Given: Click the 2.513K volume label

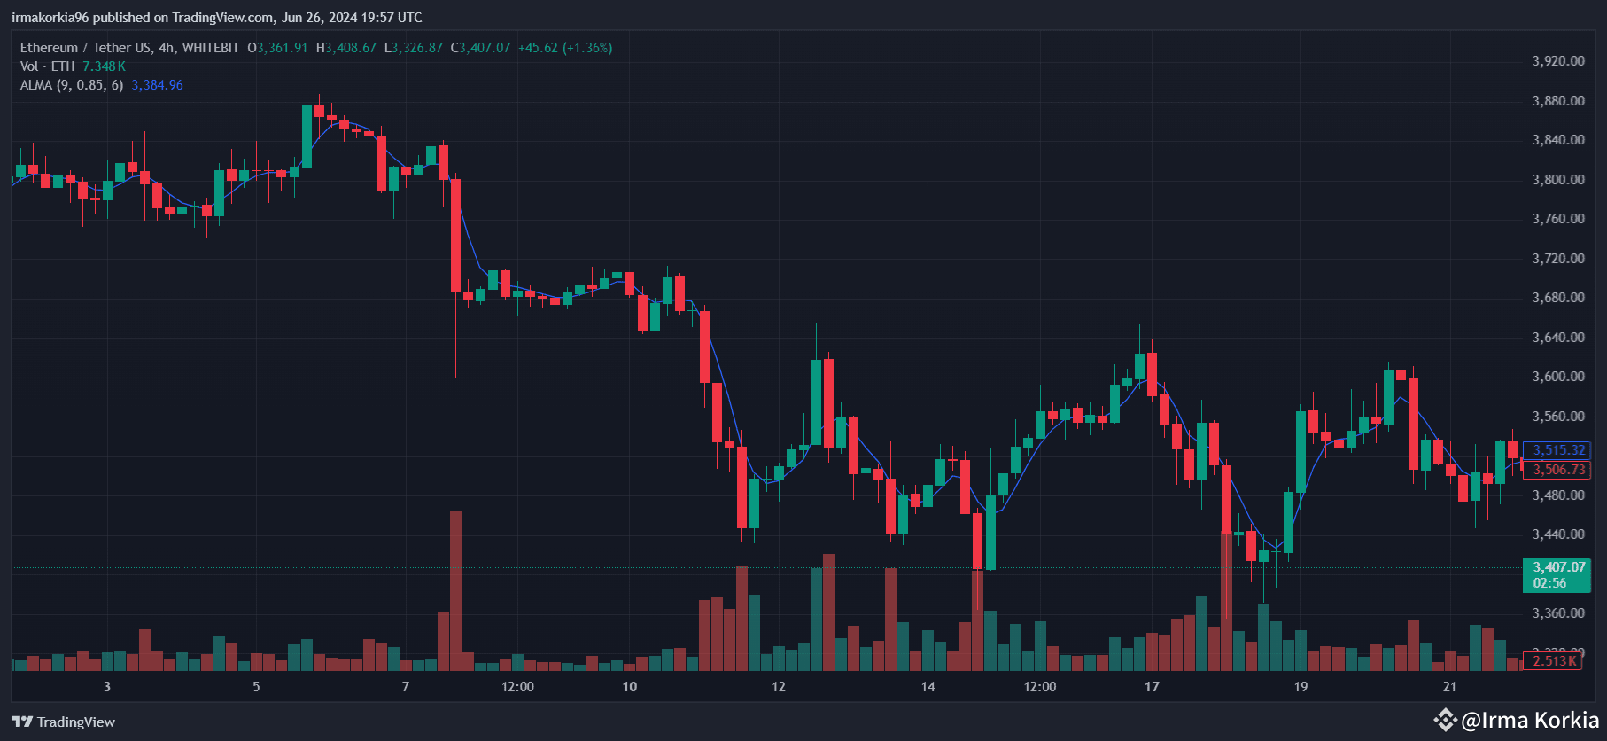Looking at the screenshot, I should tap(1554, 661).
